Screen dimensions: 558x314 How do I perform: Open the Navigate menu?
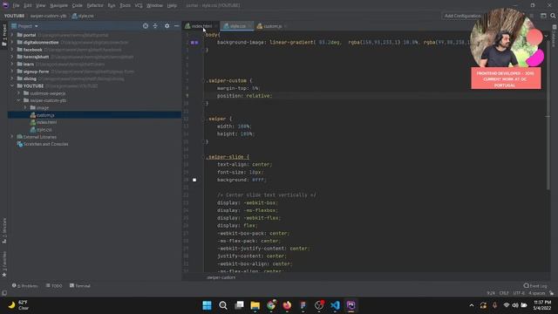[58, 6]
